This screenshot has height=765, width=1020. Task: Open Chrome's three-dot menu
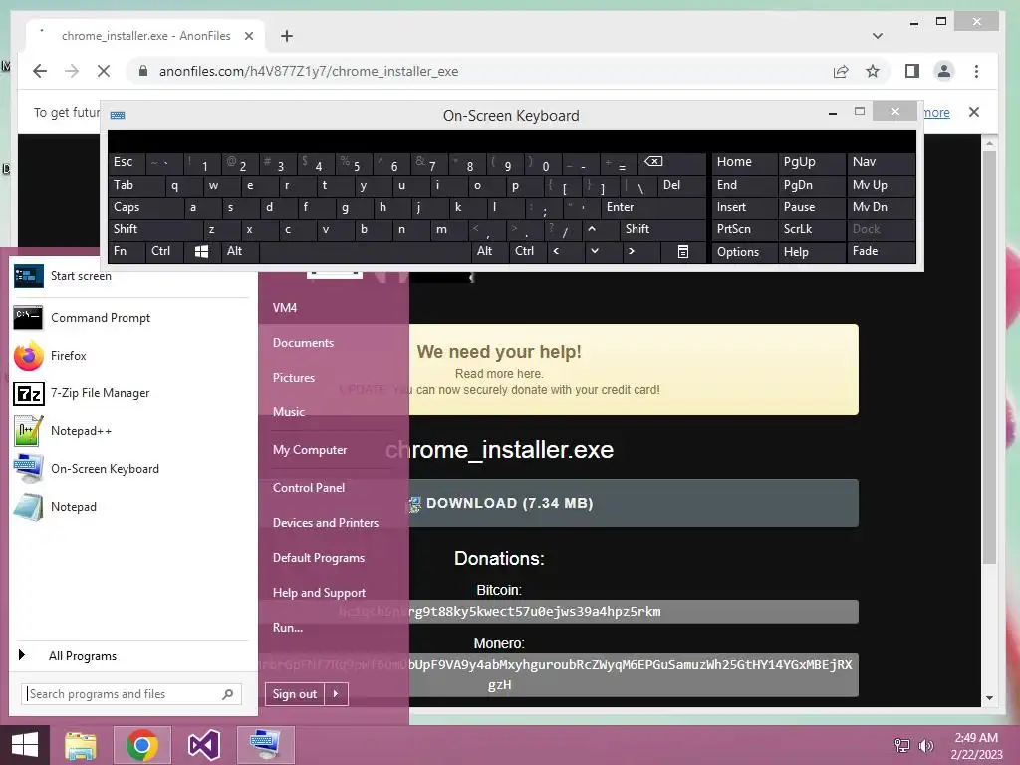pyautogui.click(x=976, y=71)
